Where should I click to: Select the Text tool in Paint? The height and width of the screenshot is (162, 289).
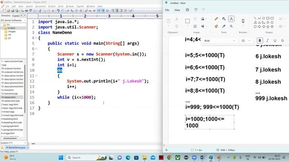pos(231,19)
